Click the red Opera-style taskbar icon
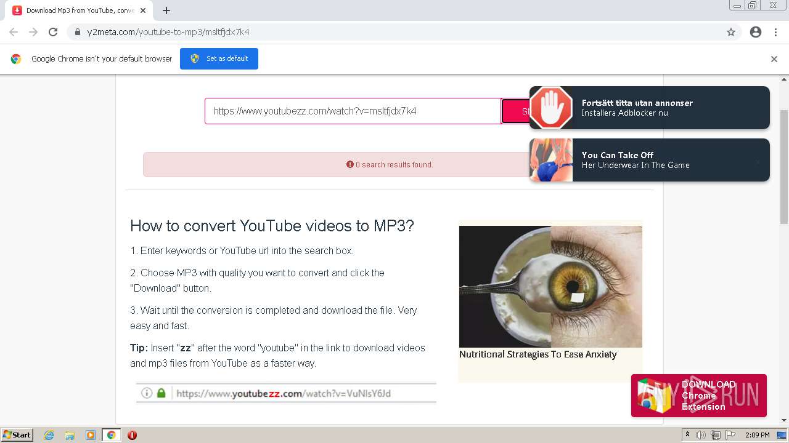Screen dimensions: 789x443 pos(132,435)
